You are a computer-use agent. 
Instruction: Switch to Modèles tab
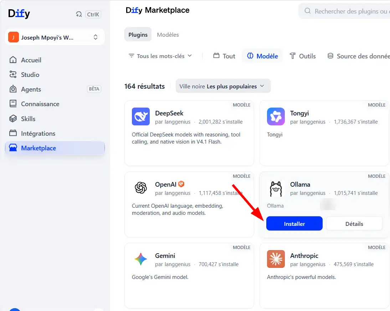click(168, 35)
